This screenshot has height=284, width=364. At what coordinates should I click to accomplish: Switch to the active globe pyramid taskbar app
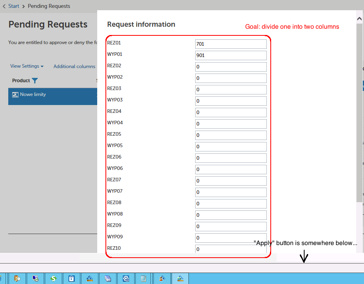pyautogui.click(x=180, y=278)
